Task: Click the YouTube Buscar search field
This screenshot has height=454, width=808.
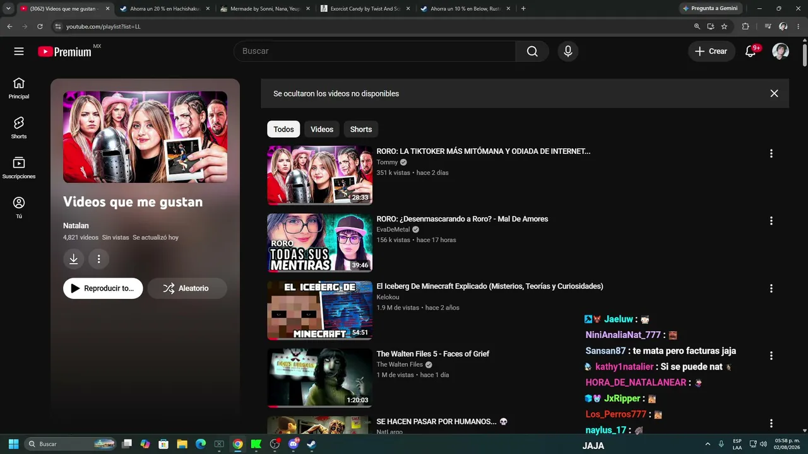Action: tap(374, 51)
